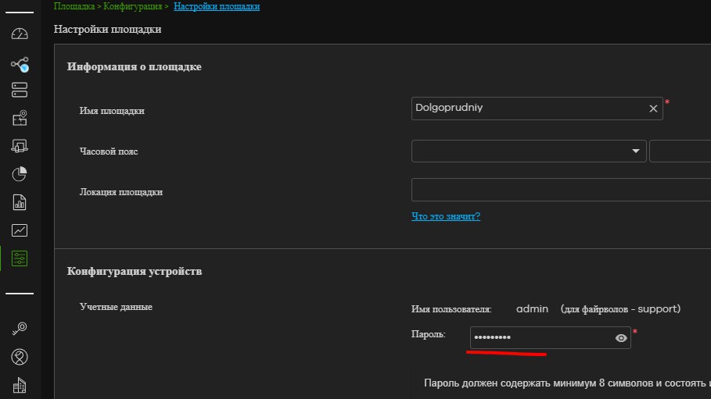Screen dimensions: 711x399
Task: Click the report document sidebar icon
Action: (x=20, y=202)
